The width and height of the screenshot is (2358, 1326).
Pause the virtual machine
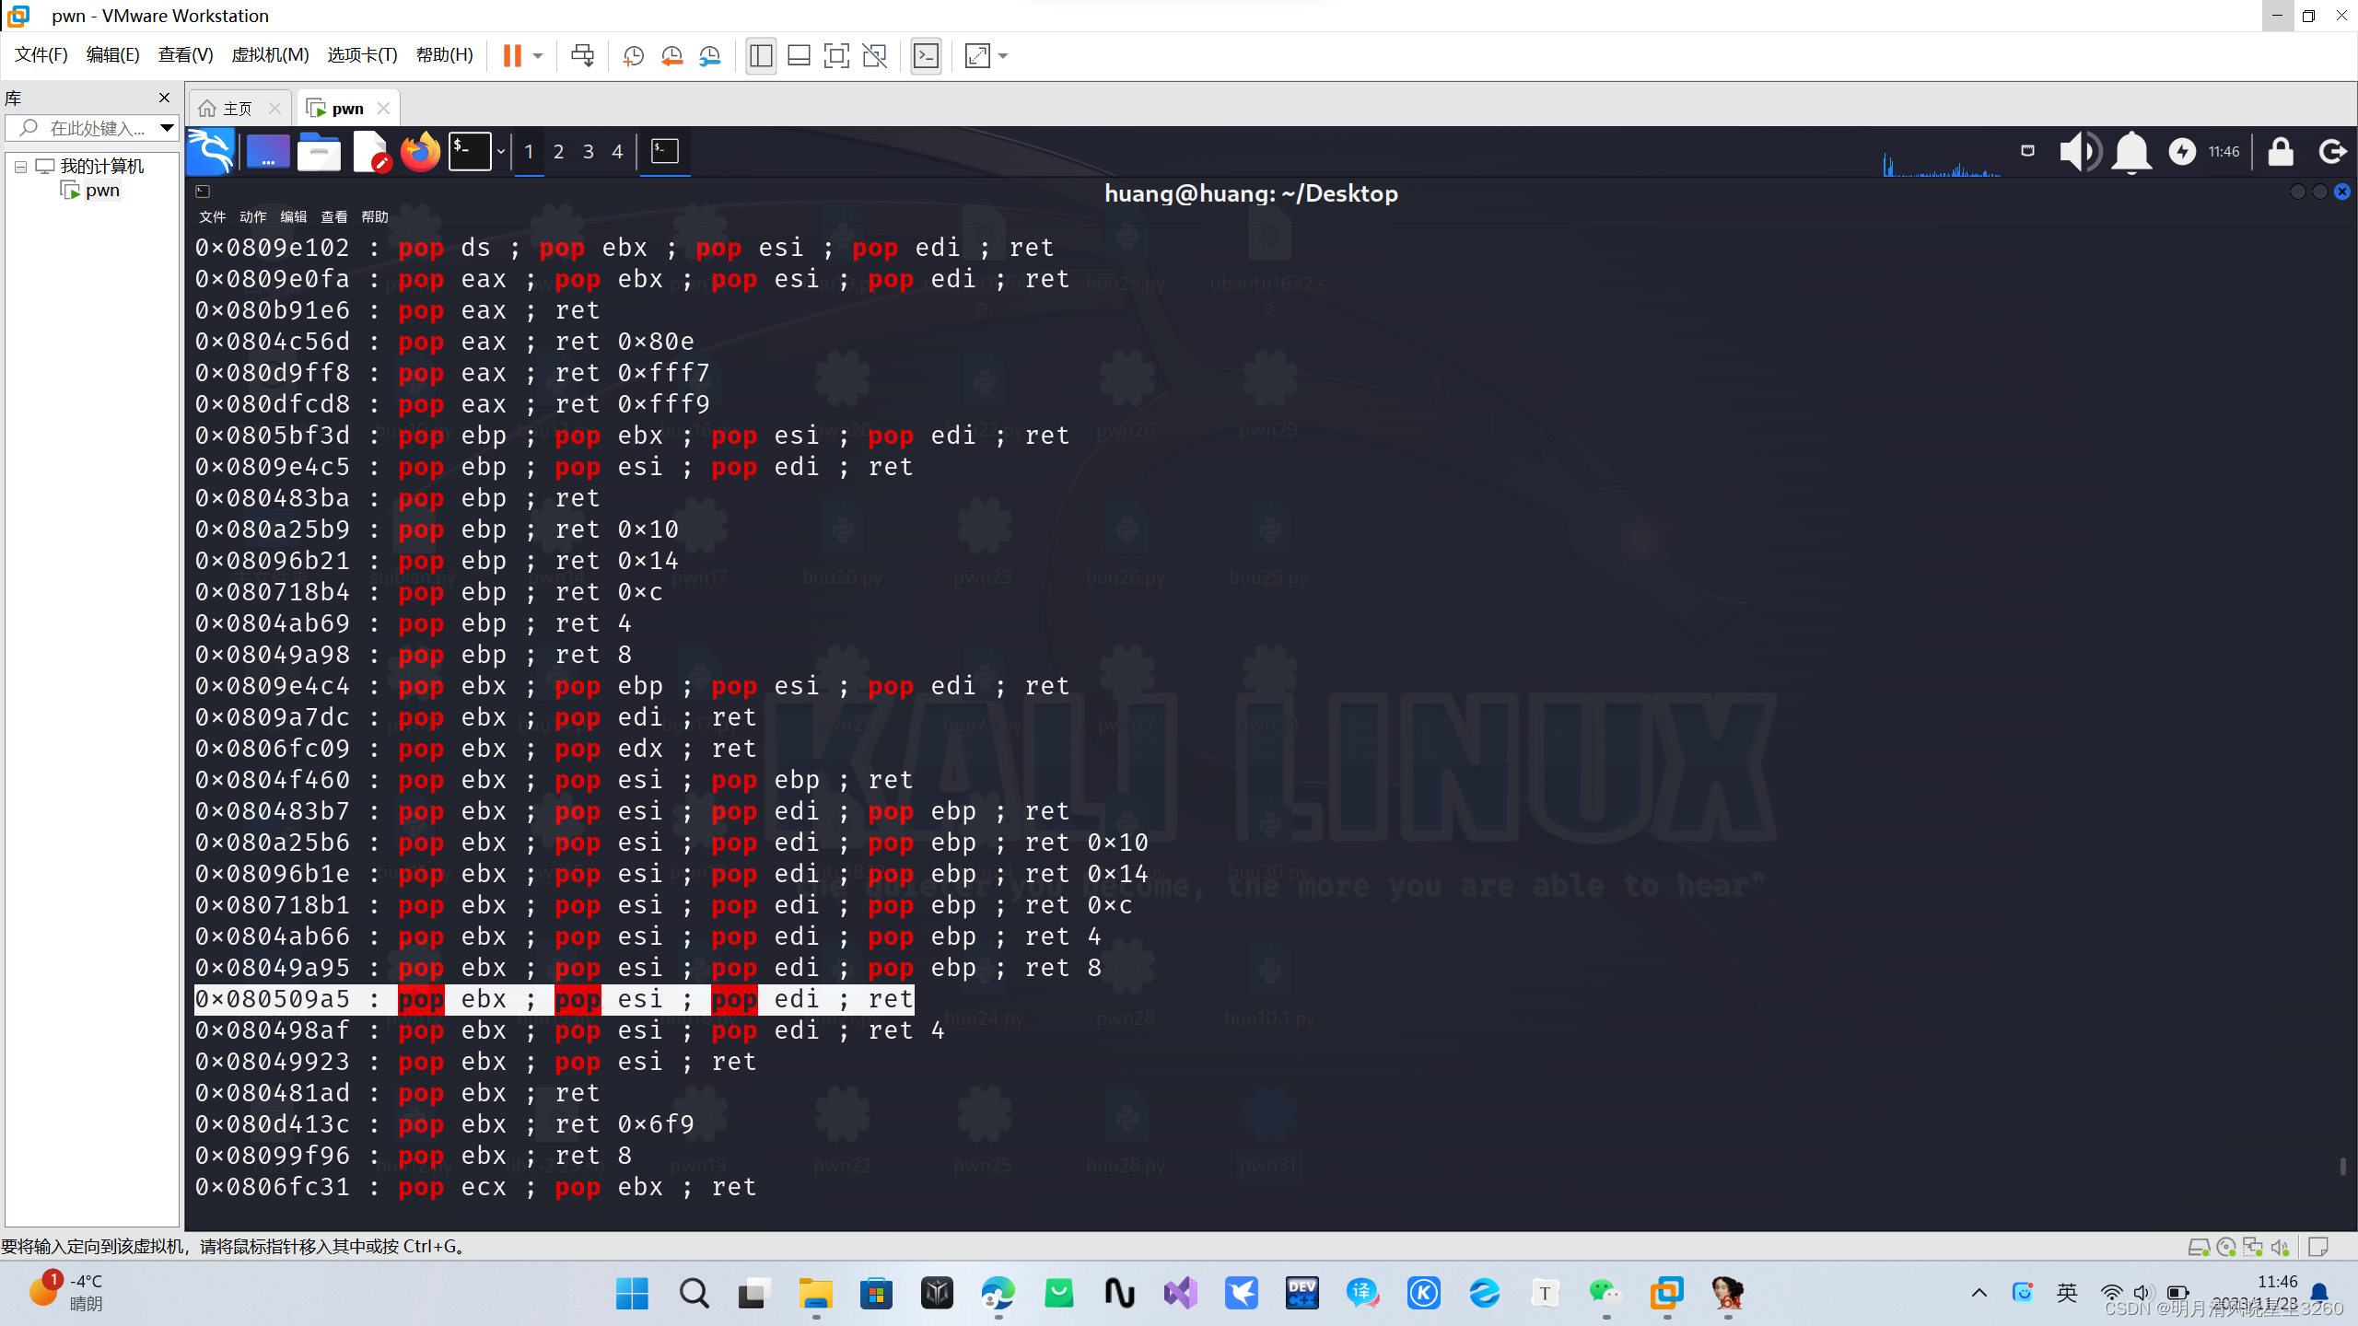click(x=512, y=56)
